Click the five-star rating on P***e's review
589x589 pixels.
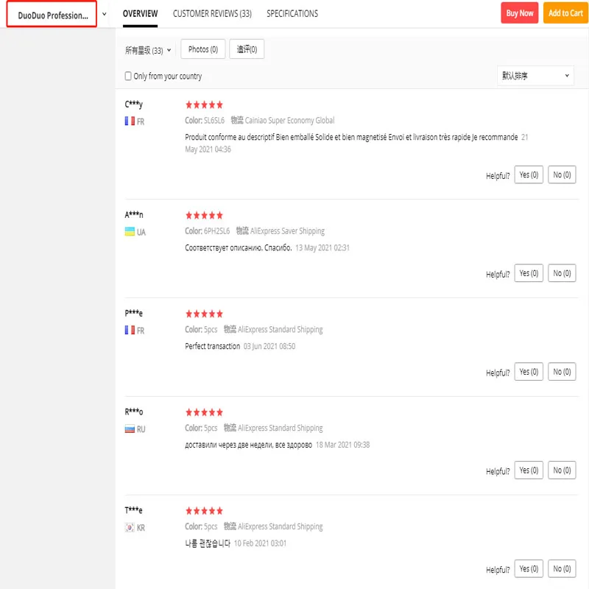pos(204,314)
